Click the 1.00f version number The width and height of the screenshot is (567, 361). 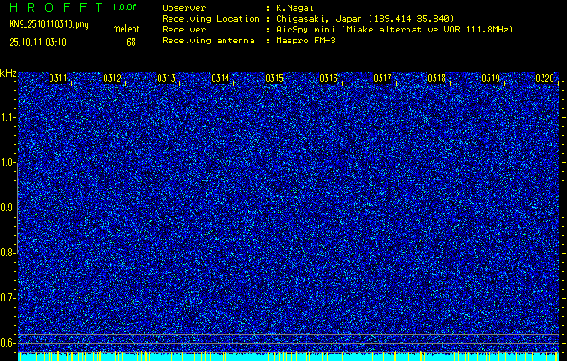pos(125,7)
